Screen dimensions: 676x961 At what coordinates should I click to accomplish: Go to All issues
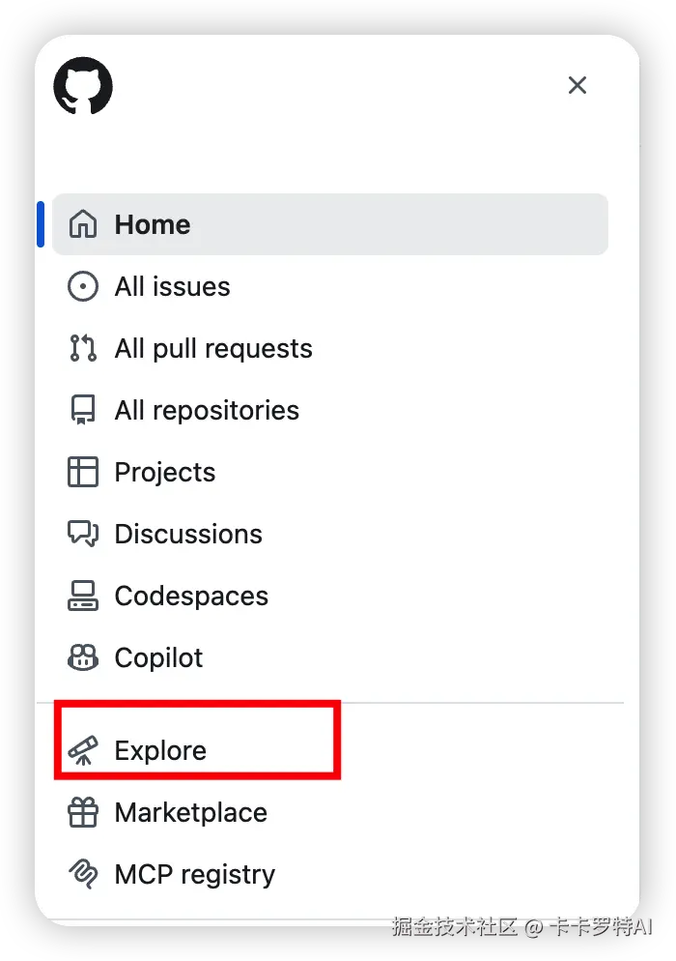pos(330,286)
